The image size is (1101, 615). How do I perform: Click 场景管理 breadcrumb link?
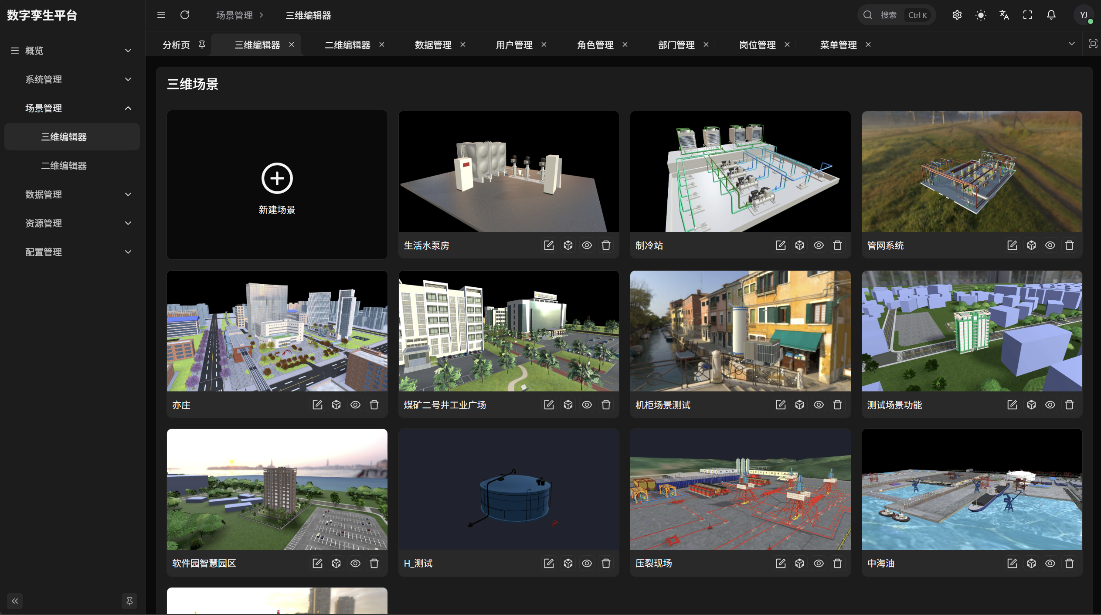[x=234, y=15]
